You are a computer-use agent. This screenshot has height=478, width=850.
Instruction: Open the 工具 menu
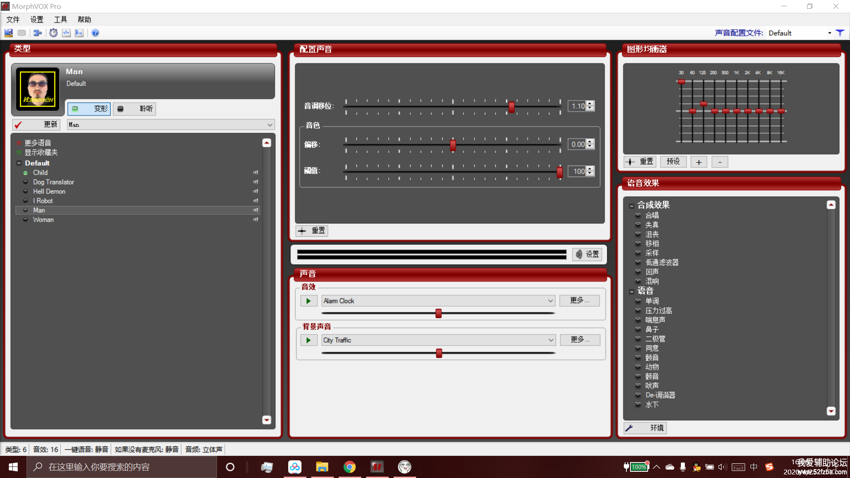tap(60, 19)
